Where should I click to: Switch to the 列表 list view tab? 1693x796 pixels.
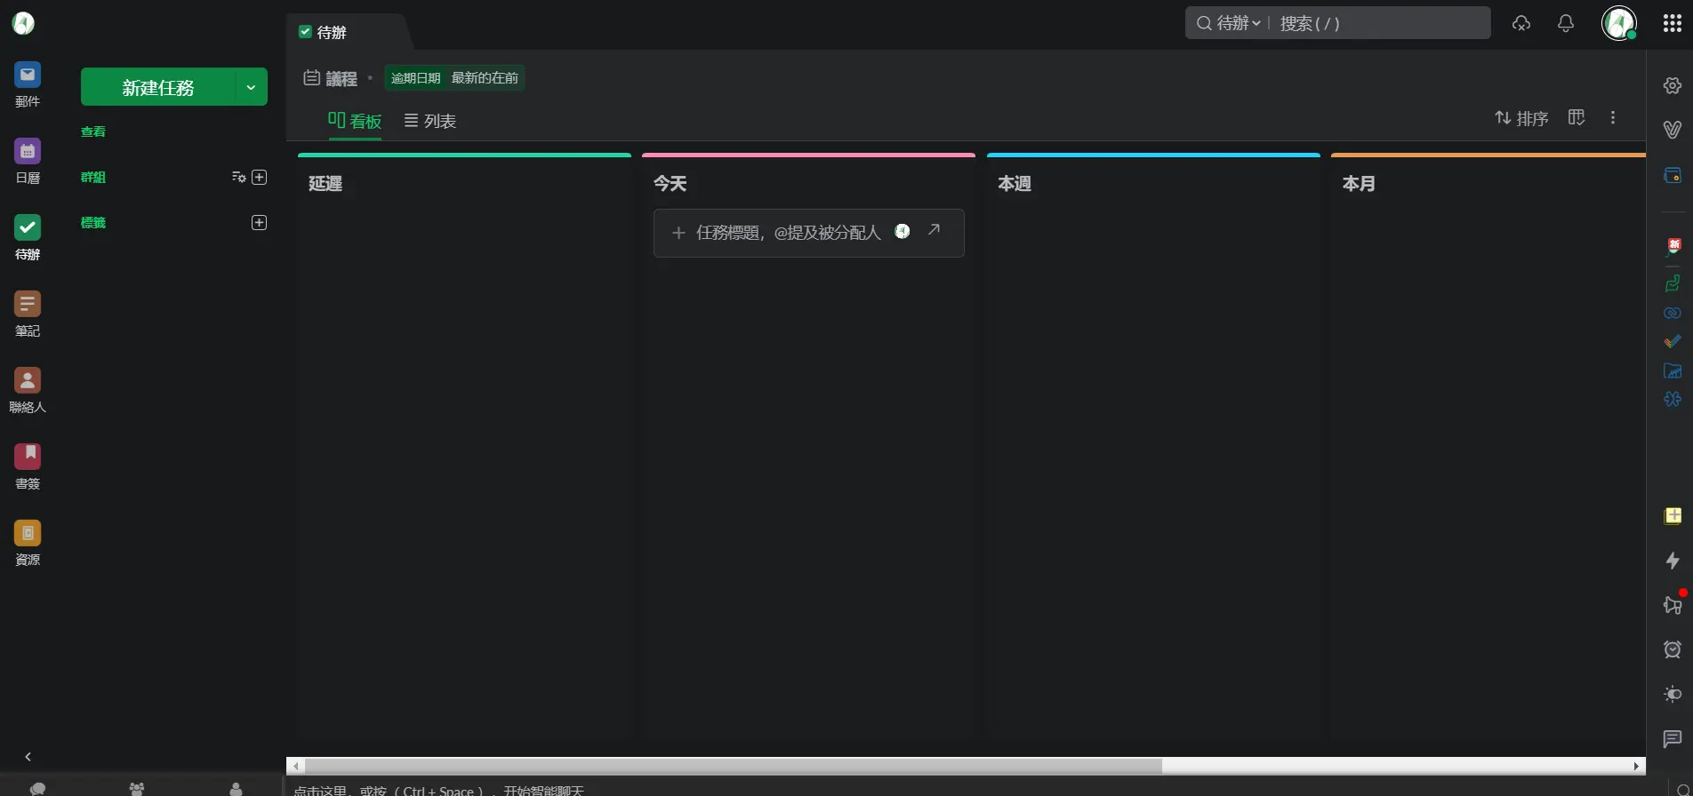[430, 121]
